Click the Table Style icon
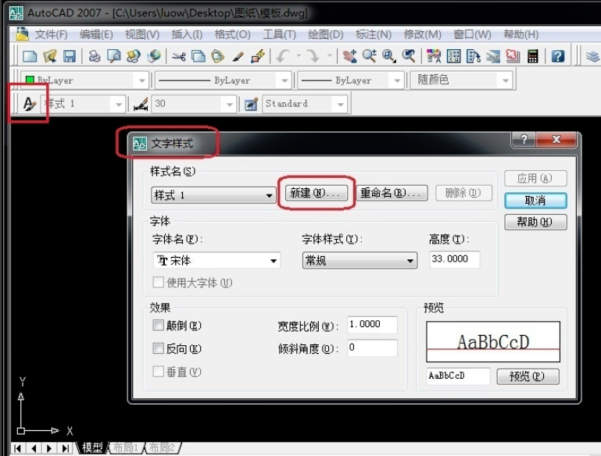601x456 pixels. (x=251, y=104)
